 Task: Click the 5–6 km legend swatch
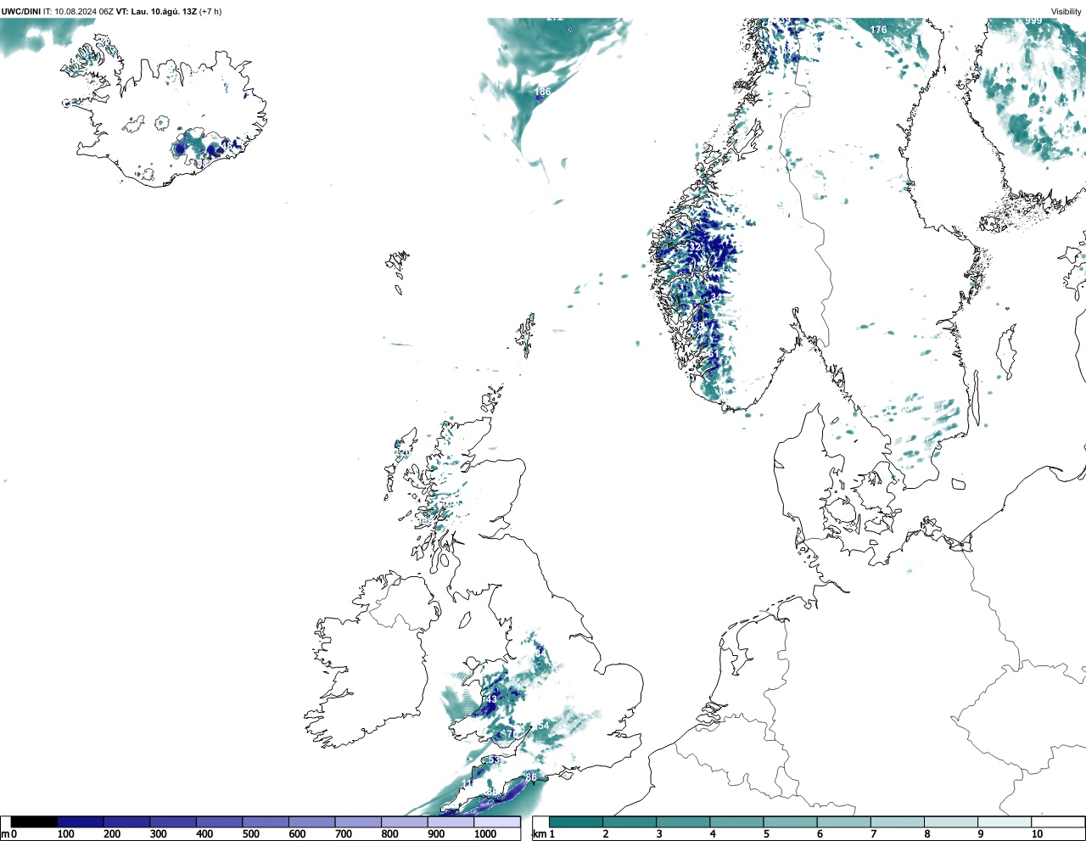[790, 822]
